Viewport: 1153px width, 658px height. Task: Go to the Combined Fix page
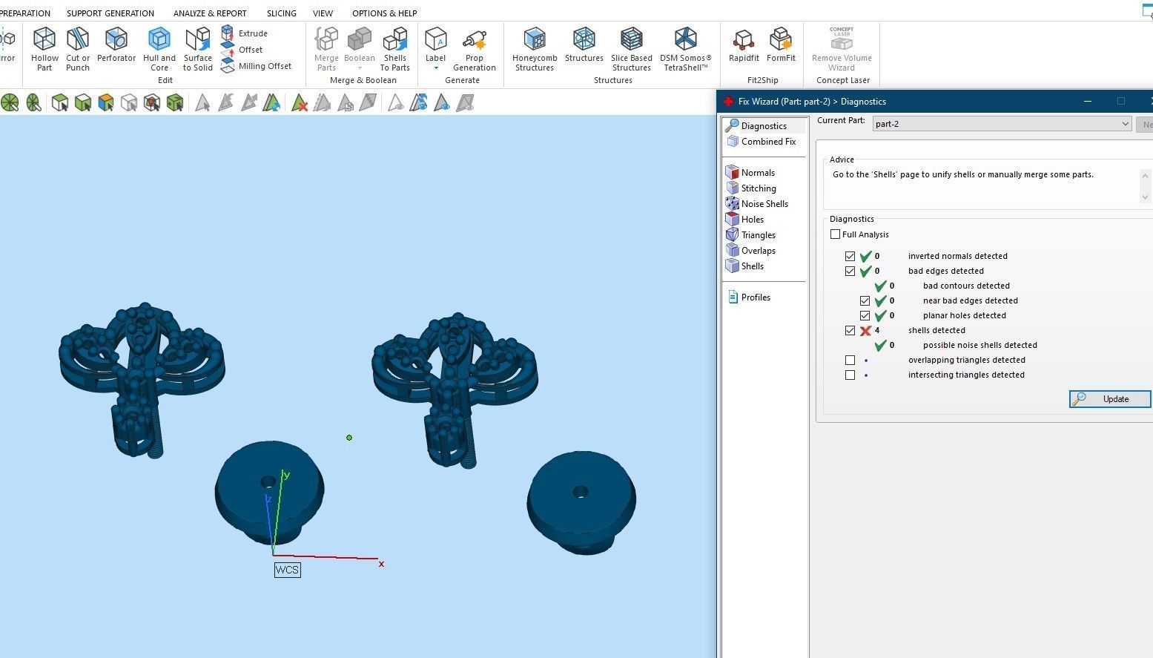768,142
